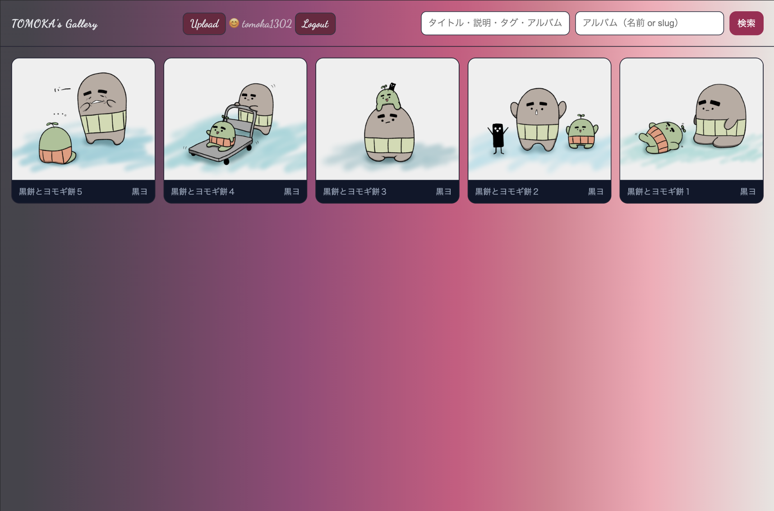Select the 黒ヨ album tag on 黒餅とヨモギ餅５
774x511 pixels.
[139, 192]
